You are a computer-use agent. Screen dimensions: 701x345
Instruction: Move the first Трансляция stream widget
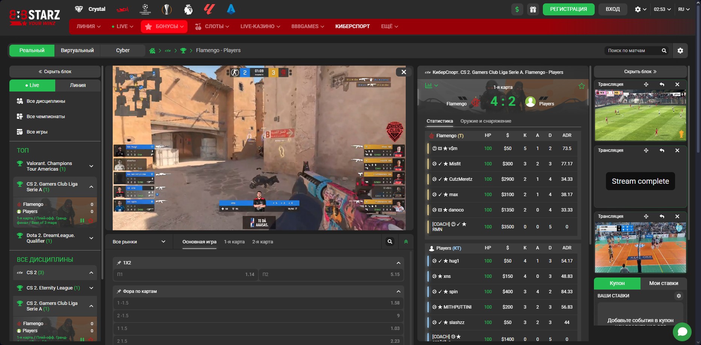click(646, 84)
